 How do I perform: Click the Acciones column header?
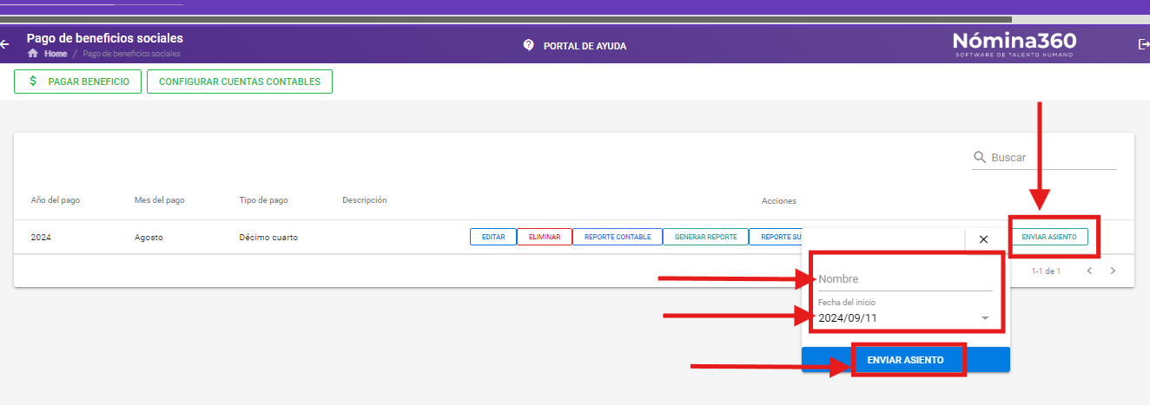pyautogui.click(x=779, y=200)
